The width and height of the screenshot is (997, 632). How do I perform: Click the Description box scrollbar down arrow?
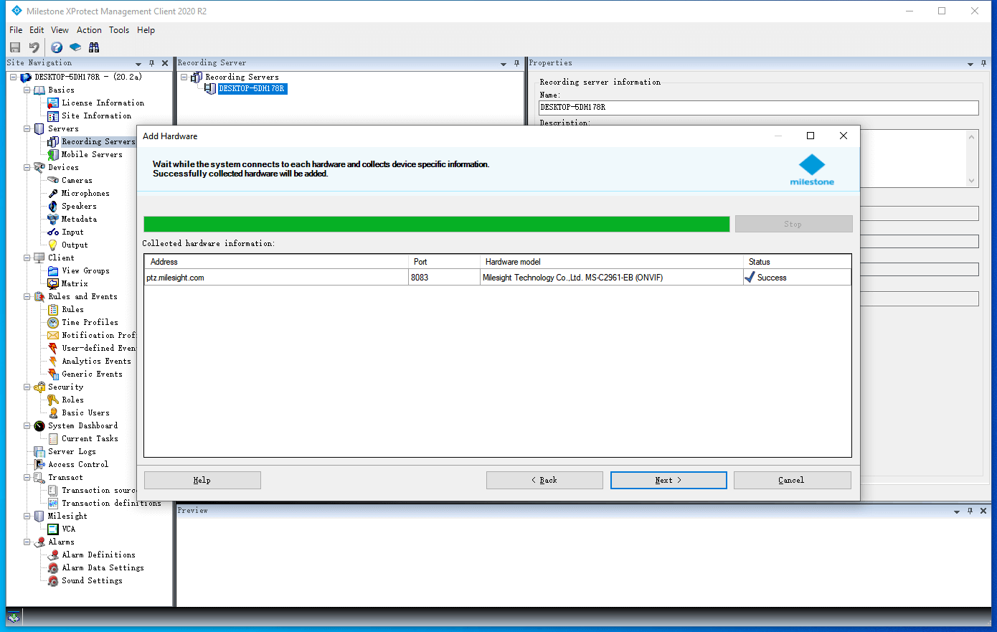tap(972, 181)
